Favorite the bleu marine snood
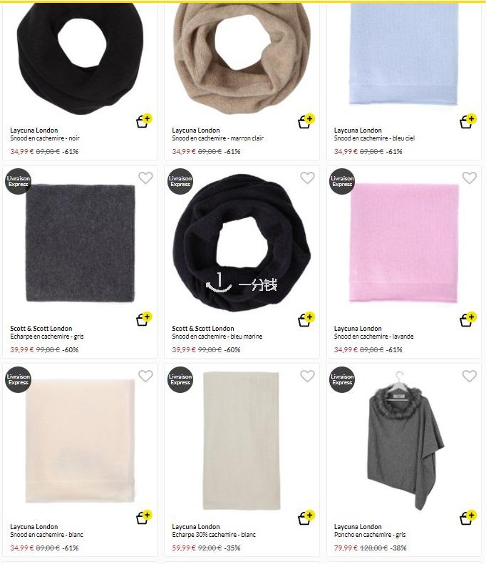486x564 pixels. (x=307, y=178)
